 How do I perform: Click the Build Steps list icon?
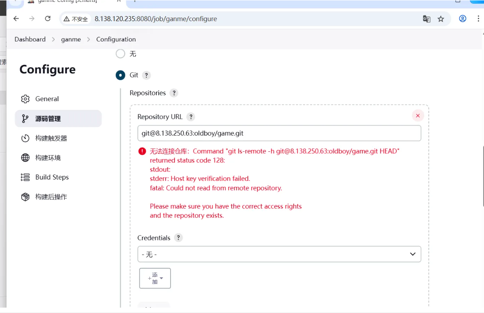pos(25,177)
